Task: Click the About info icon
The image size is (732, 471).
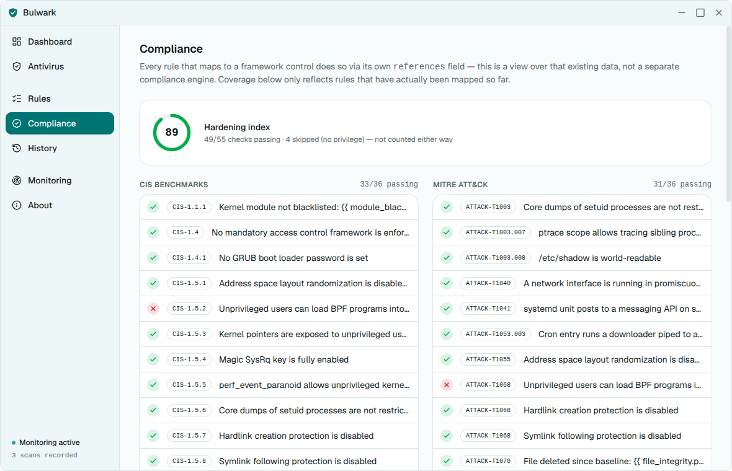Action: pyautogui.click(x=17, y=205)
